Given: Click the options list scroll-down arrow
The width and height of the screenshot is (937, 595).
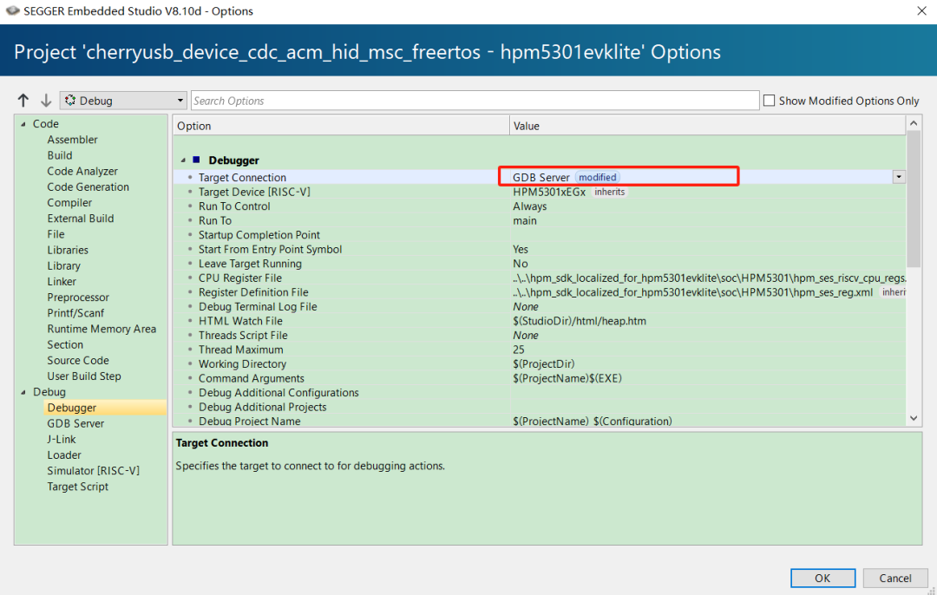Looking at the screenshot, I should click(914, 418).
